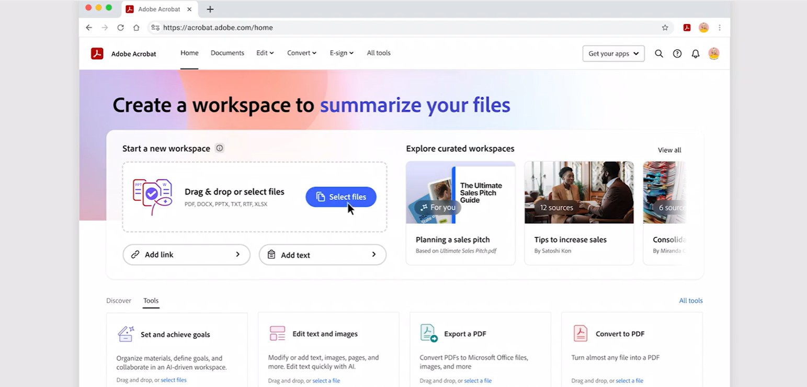Click the Edit text and images title
This screenshot has width=807, height=387.
click(x=325, y=334)
